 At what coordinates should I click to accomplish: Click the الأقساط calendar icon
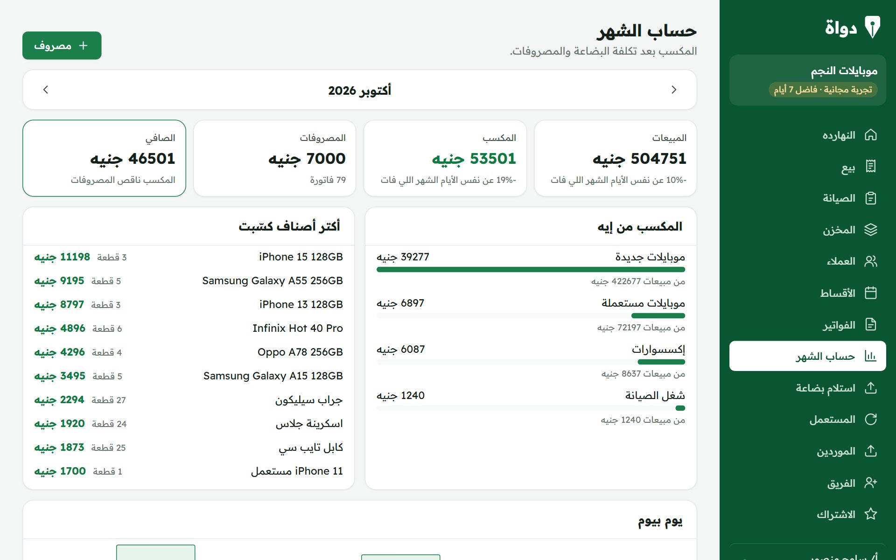pyautogui.click(x=870, y=293)
